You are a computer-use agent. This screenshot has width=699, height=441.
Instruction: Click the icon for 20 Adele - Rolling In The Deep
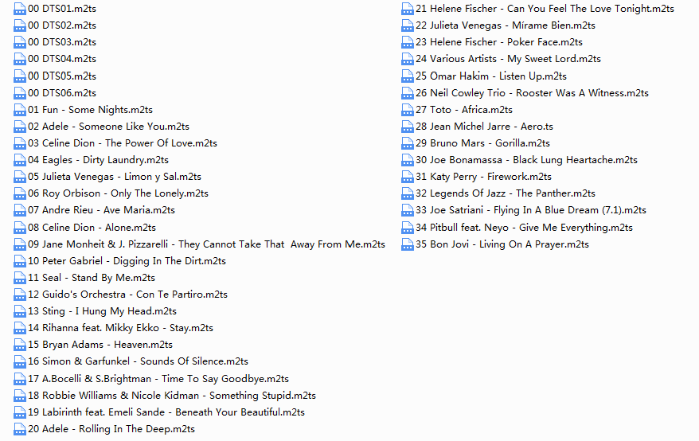pyautogui.click(x=20, y=429)
